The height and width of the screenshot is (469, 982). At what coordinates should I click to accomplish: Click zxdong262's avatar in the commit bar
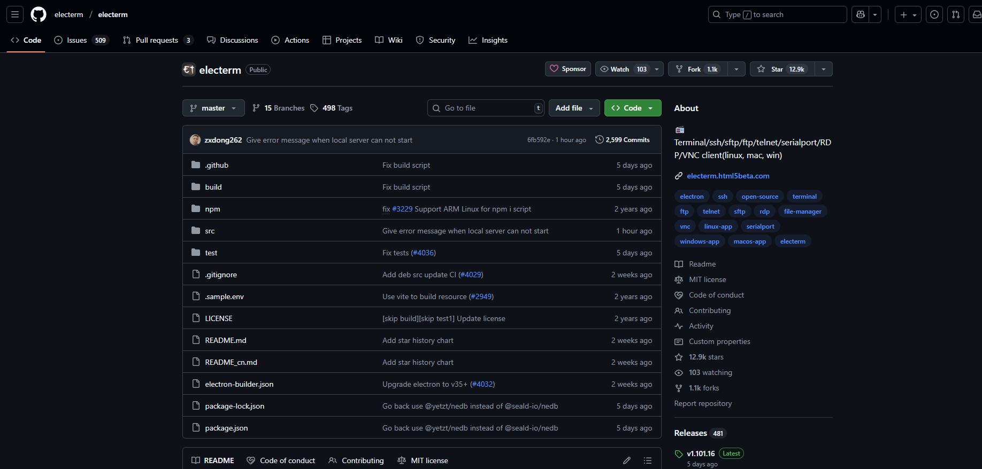tap(195, 140)
